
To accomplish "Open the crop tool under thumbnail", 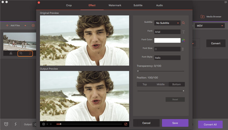I will 21,53.
